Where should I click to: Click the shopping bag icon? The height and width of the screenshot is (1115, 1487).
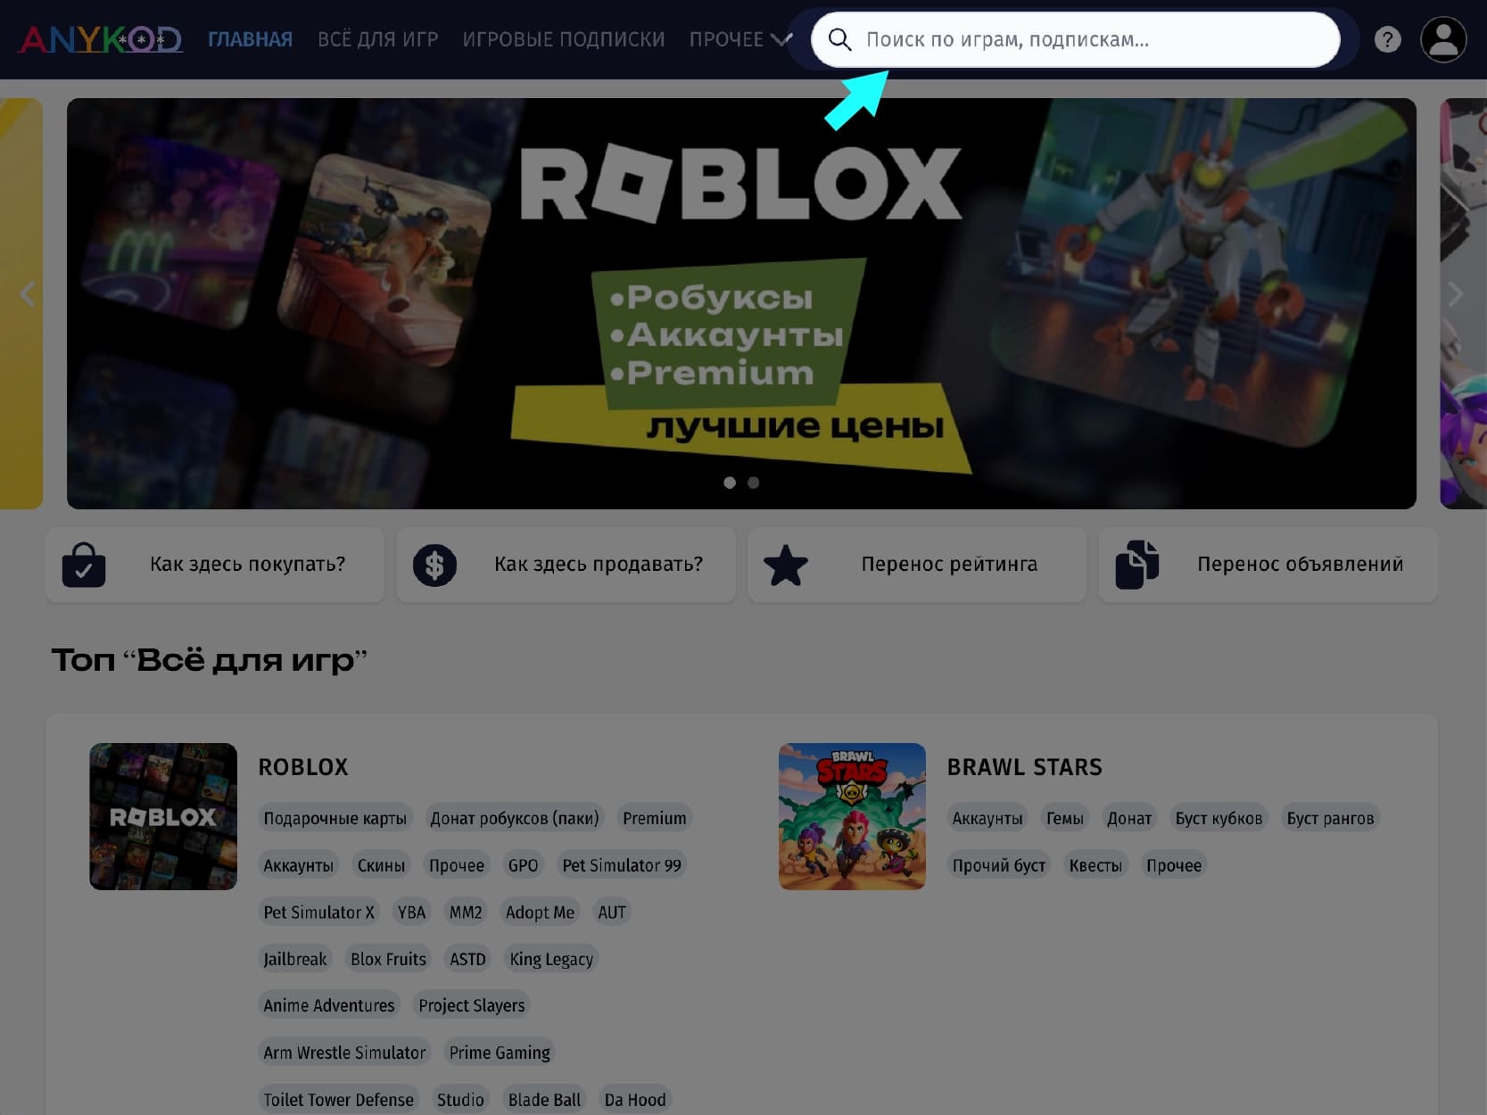click(84, 565)
